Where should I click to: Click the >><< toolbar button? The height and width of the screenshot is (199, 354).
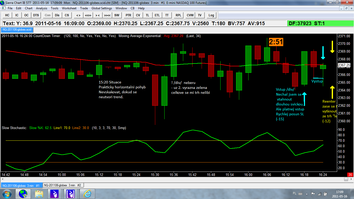(107, 15)
